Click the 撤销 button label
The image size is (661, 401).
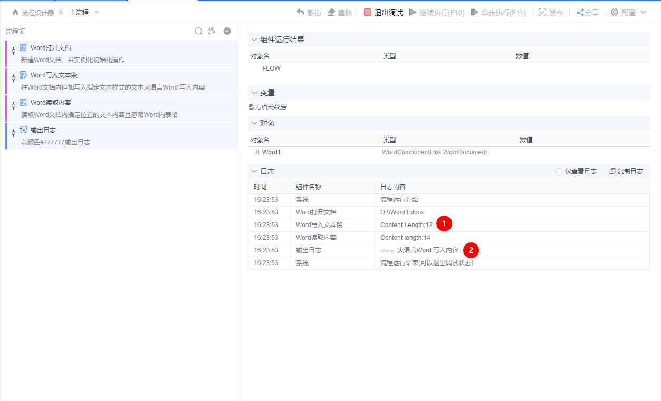point(314,13)
